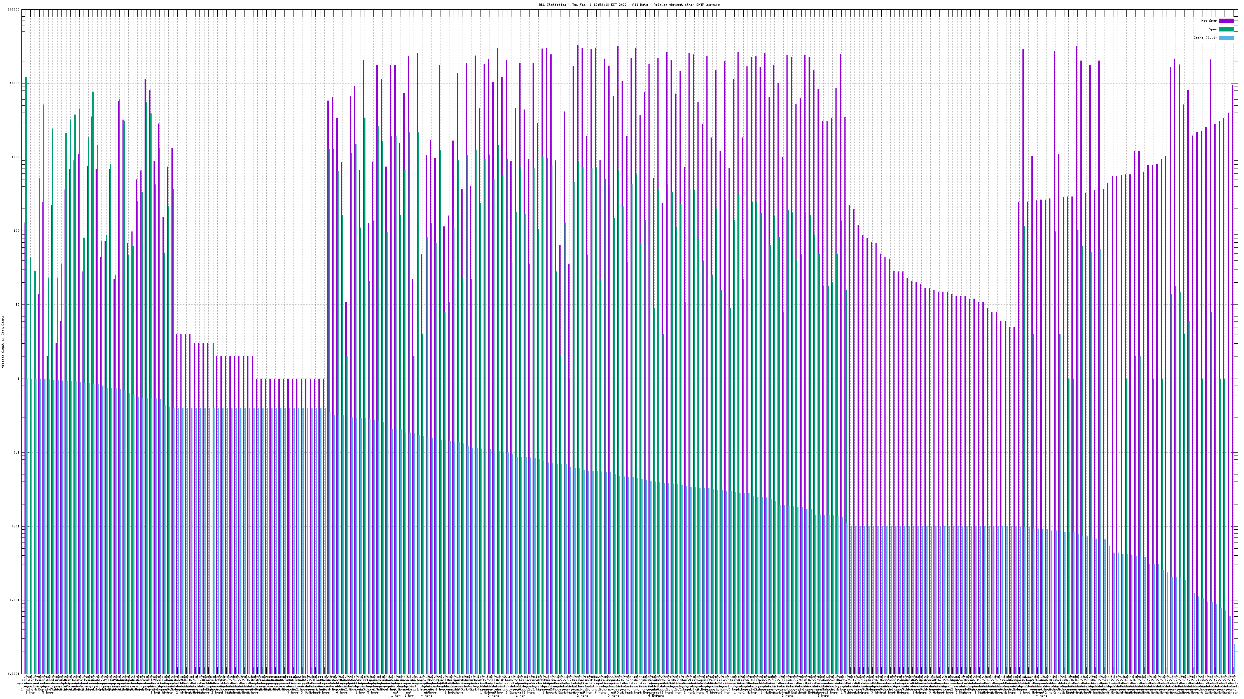1244x699 pixels.
Task: Click the RBL Statistics chart title
Action: click(629, 5)
